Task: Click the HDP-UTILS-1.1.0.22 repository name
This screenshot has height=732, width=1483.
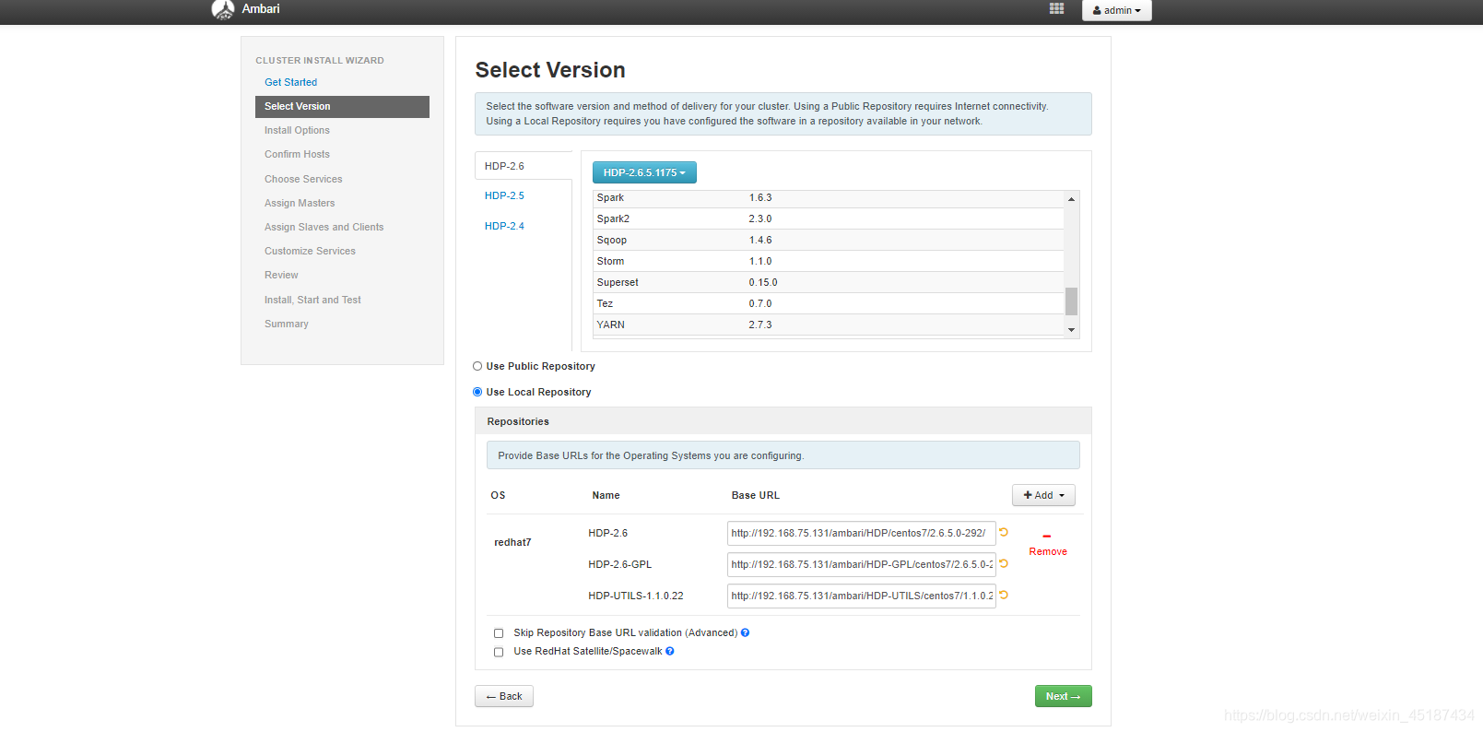Action: pyautogui.click(x=636, y=596)
